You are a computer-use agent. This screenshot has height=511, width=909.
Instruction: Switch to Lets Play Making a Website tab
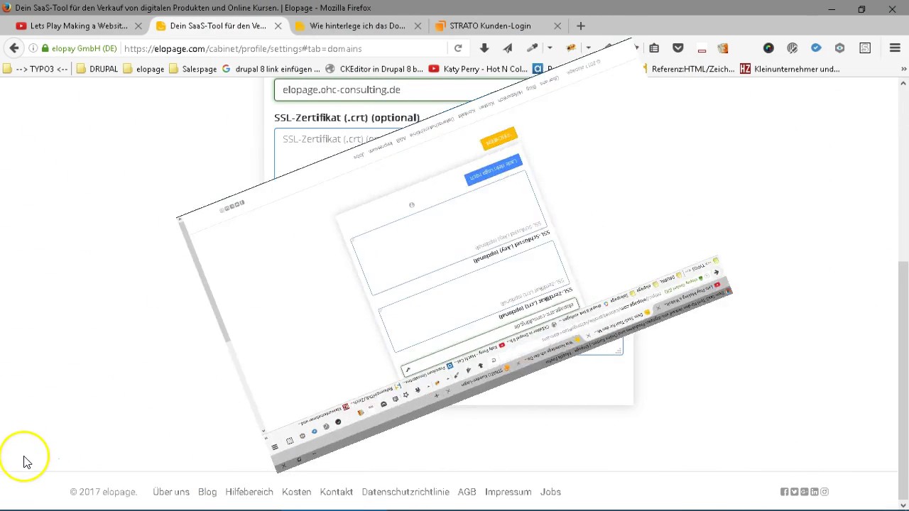79,26
